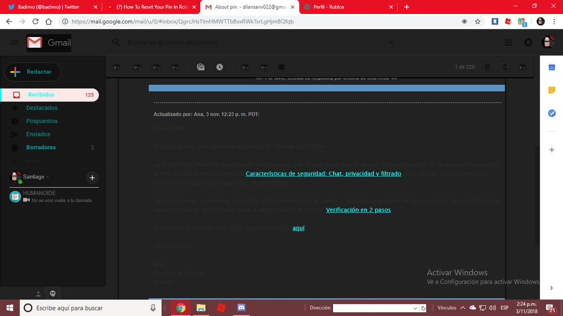Open Google Keep side panel icon
The image size is (563, 316).
[552, 90]
